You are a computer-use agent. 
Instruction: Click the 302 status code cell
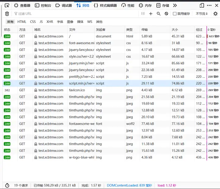[x=7, y=90]
